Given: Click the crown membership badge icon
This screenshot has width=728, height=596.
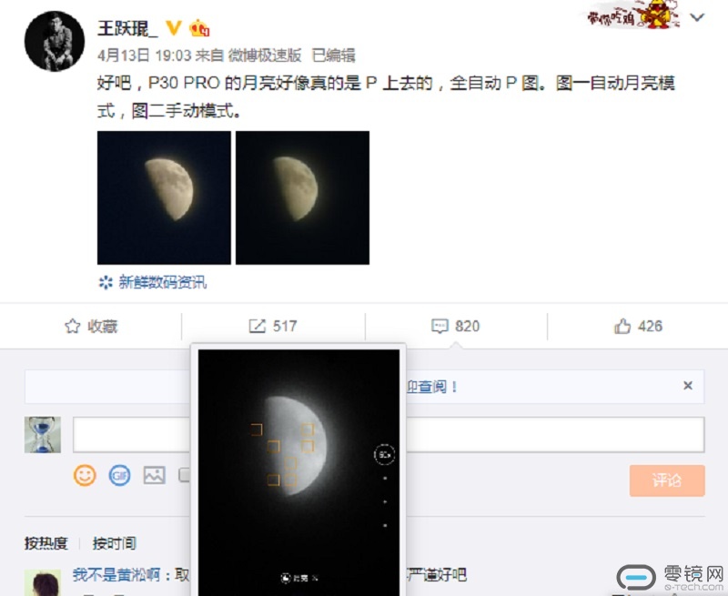Looking at the screenshot, I should coord(198,29).
